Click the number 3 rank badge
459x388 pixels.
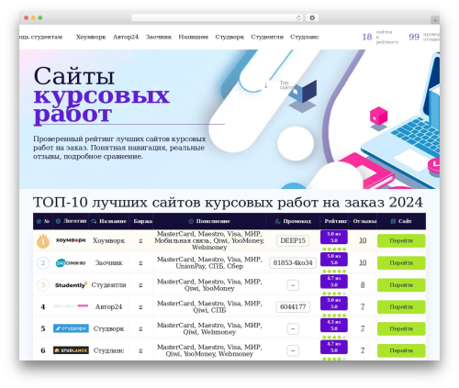coord(43,285)
